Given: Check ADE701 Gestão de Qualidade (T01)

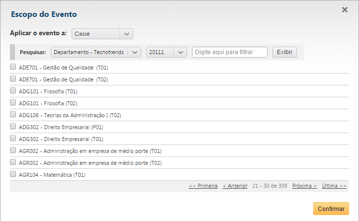Looking at the screenshot, I should coord(13,67).
